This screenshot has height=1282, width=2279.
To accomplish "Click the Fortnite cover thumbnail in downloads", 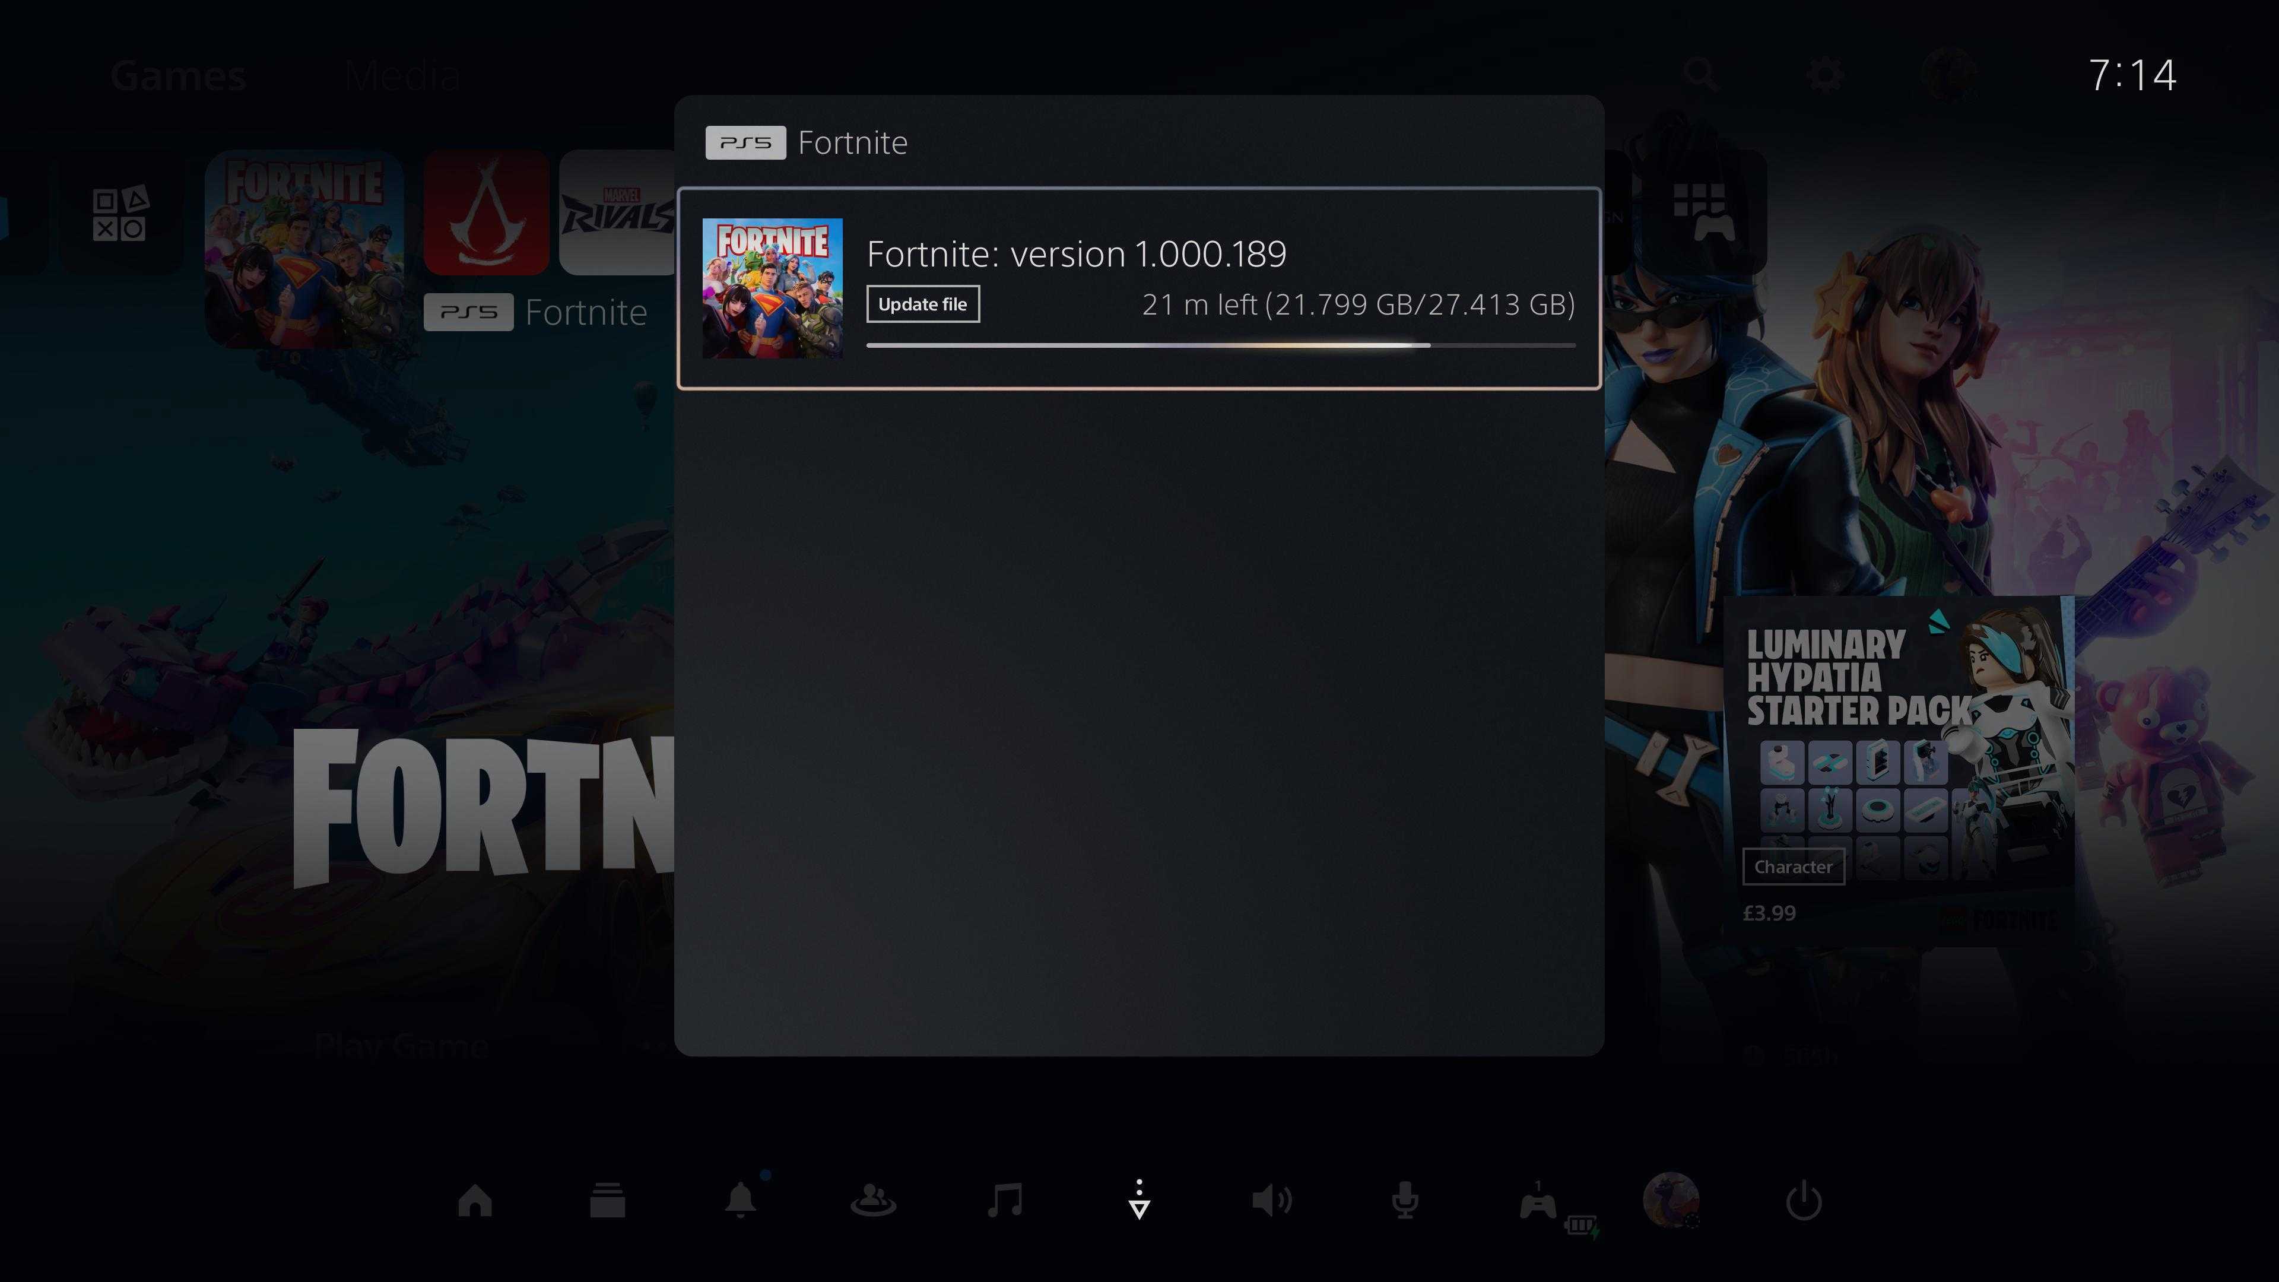I will (772, 288).
